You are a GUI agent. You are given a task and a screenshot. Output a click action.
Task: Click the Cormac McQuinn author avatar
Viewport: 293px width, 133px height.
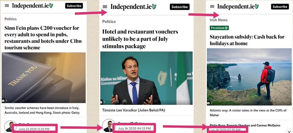pyautogui.click(x=109, y=125)
